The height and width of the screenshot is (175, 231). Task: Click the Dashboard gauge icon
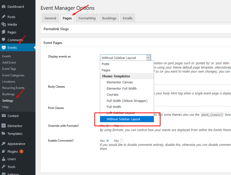click(x=4, y=7)
